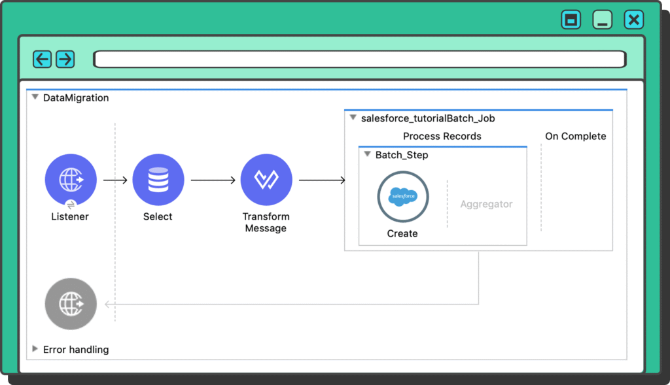The height and width of the screenshot is (385, 670).
Task: Collapse the Batch_Step section
Action: click(366, 155)
